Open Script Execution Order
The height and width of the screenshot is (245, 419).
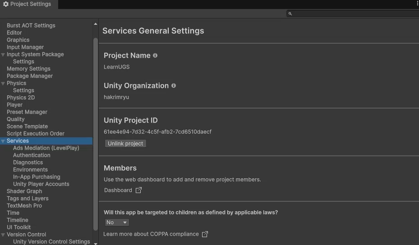click(36, 133)
